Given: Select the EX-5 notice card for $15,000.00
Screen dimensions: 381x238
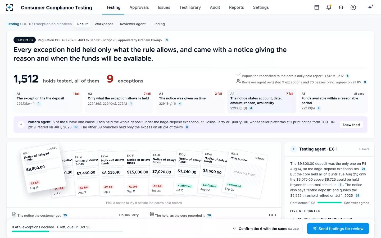Looking at the screenshot, I should pyautogui.click(x=137, y=173).
